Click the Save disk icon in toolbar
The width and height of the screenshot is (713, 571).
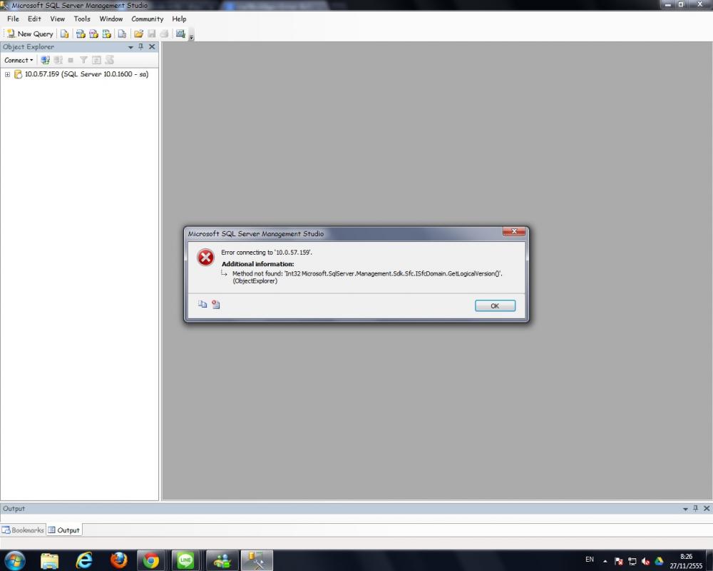click(x=152, y=34)
